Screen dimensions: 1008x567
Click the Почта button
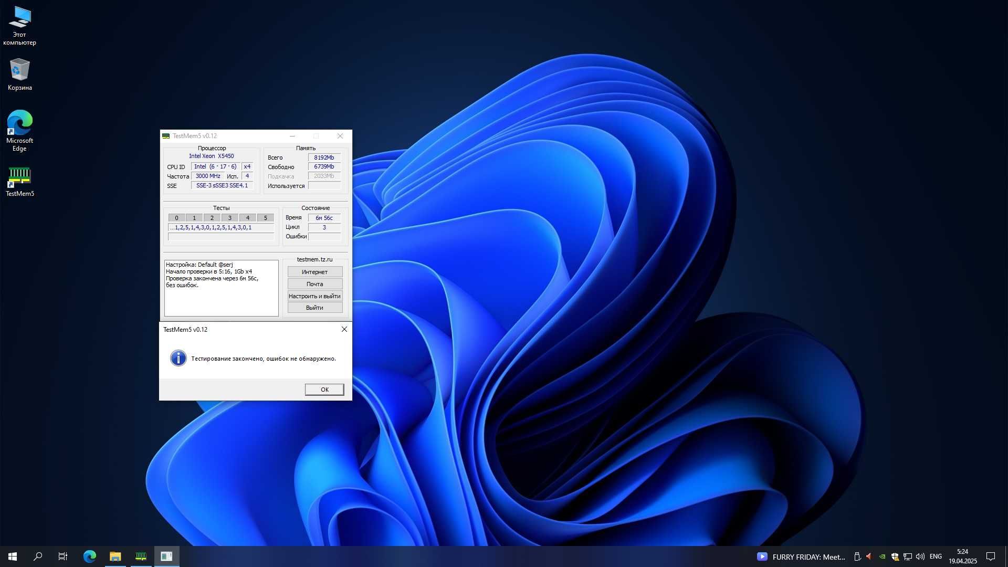(314, 284)
